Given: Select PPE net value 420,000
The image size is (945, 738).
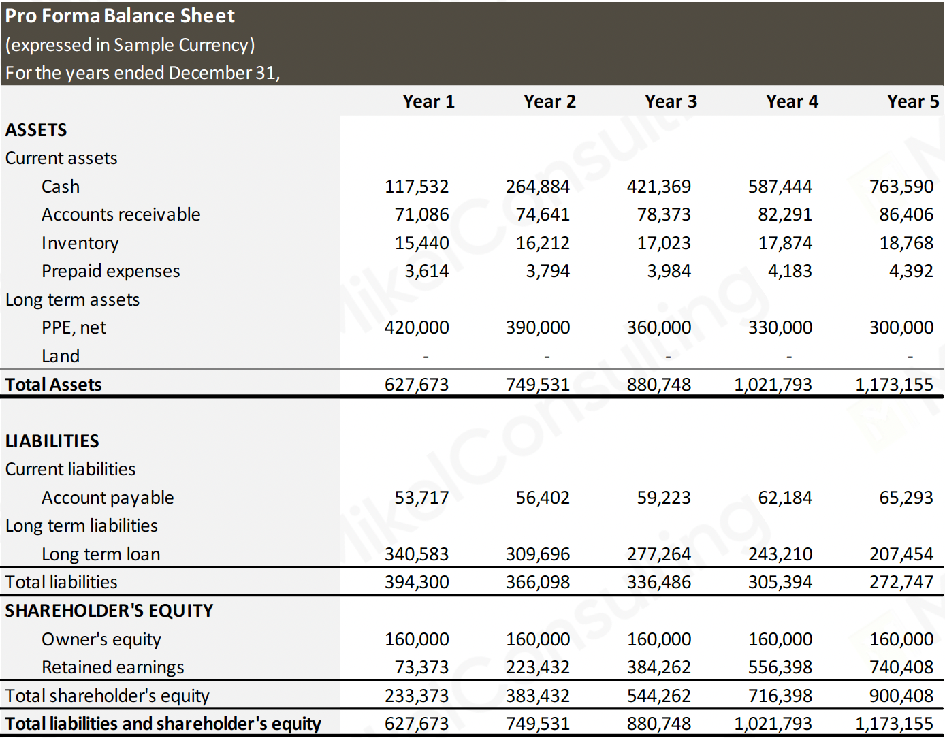Looking at the screenshot, I should pos(417,327).
